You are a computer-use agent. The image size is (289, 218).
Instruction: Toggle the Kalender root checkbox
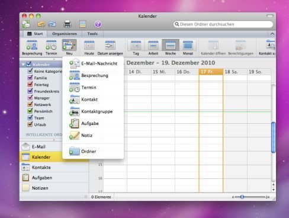[x=29, y=64]
